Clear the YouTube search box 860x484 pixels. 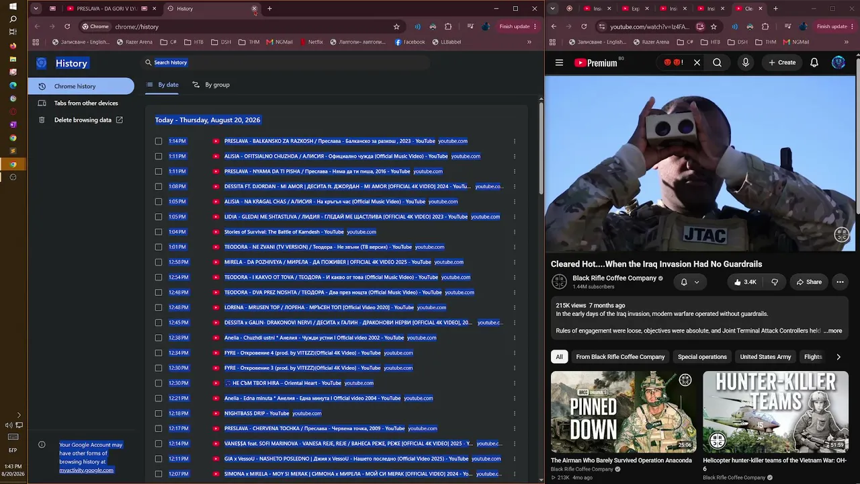click(x=697, y=63)
